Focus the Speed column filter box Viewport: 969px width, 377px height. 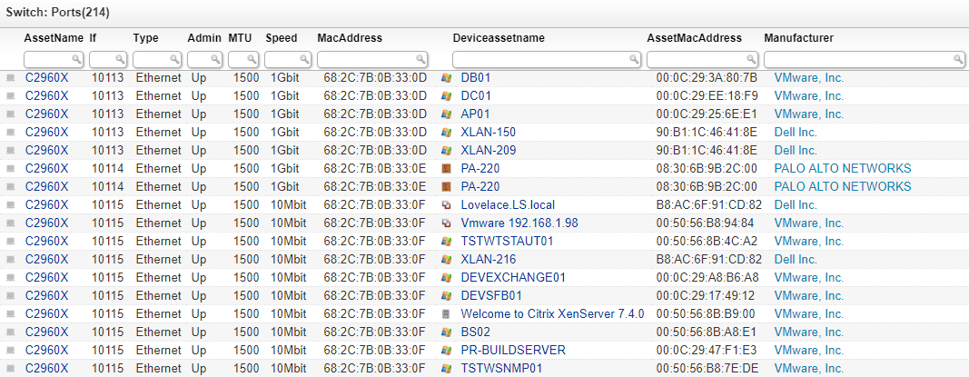(x=288, y=59)
